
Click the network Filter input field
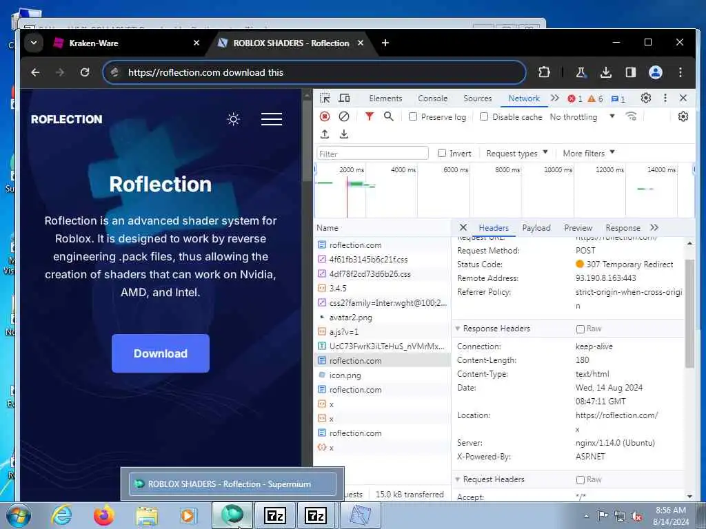372,154
